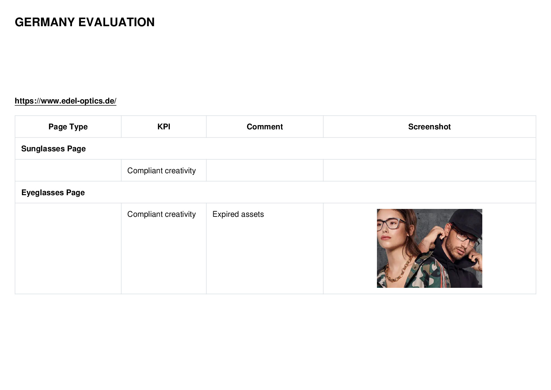Click the Screenshot column header
The height and width of the screenshot is (390, 551).
pyautogui.click(x=429, y=127)
